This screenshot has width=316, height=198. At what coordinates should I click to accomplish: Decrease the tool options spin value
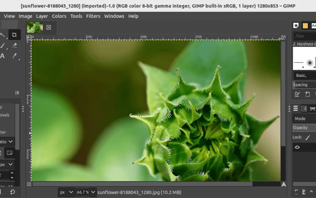click(x=12, y=178)
